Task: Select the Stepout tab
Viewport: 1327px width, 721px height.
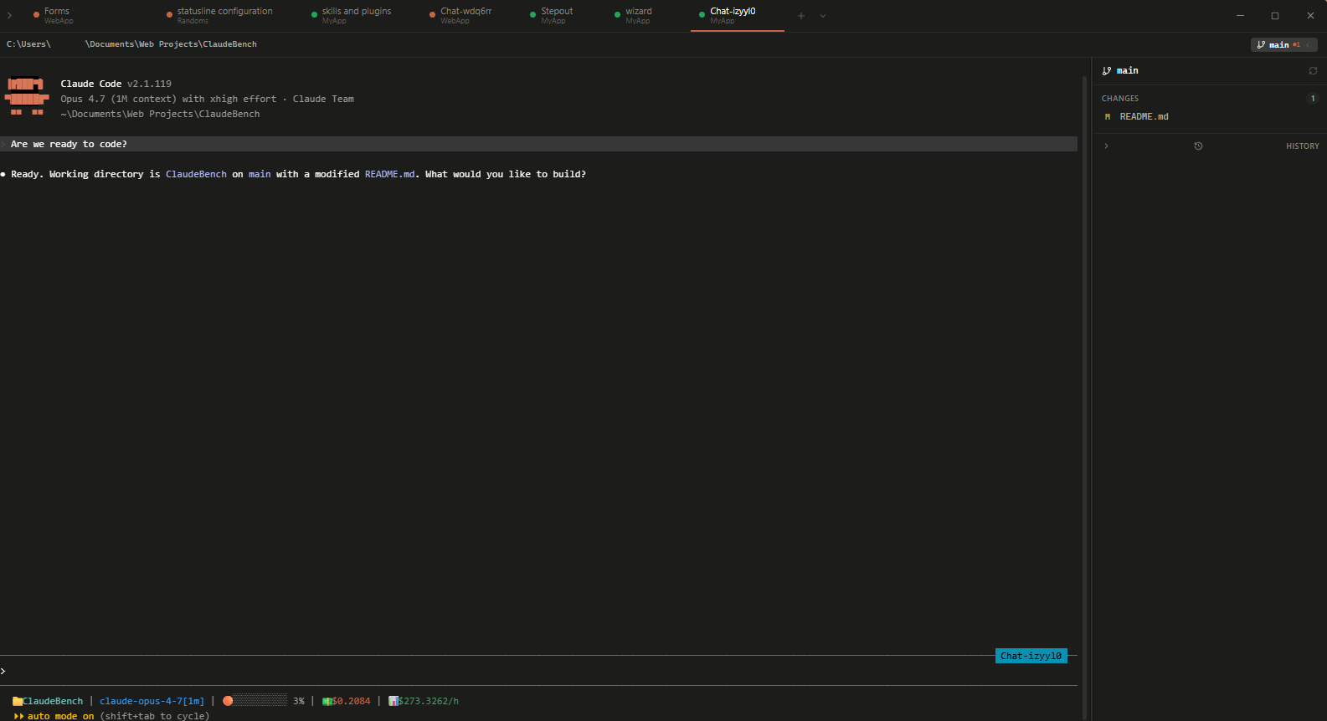Action: [x=552, y=15]
